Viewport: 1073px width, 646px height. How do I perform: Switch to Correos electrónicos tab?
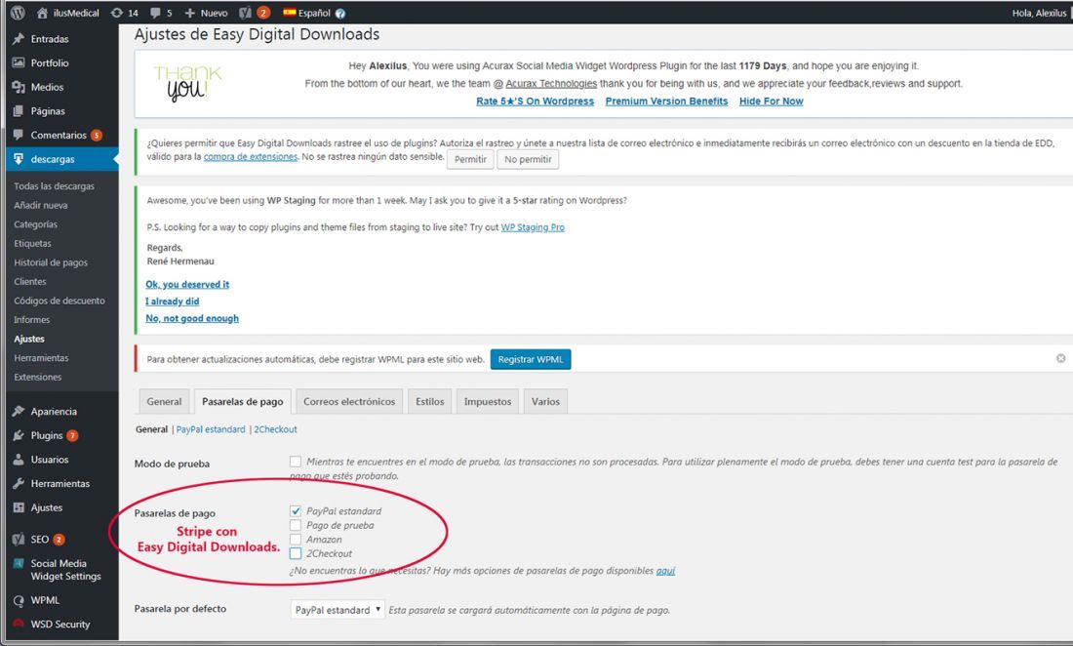click(349, 402)
